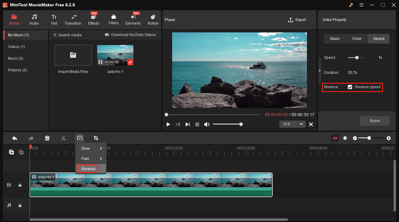Add a new track to timeline

click(x=11, y=152)
